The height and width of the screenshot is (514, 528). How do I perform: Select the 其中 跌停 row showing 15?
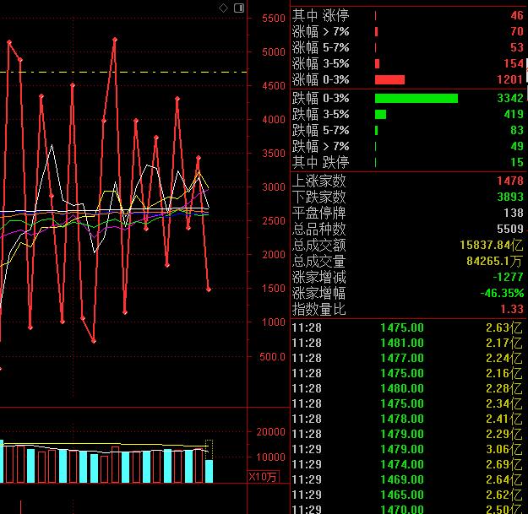(x=408, y=163)
